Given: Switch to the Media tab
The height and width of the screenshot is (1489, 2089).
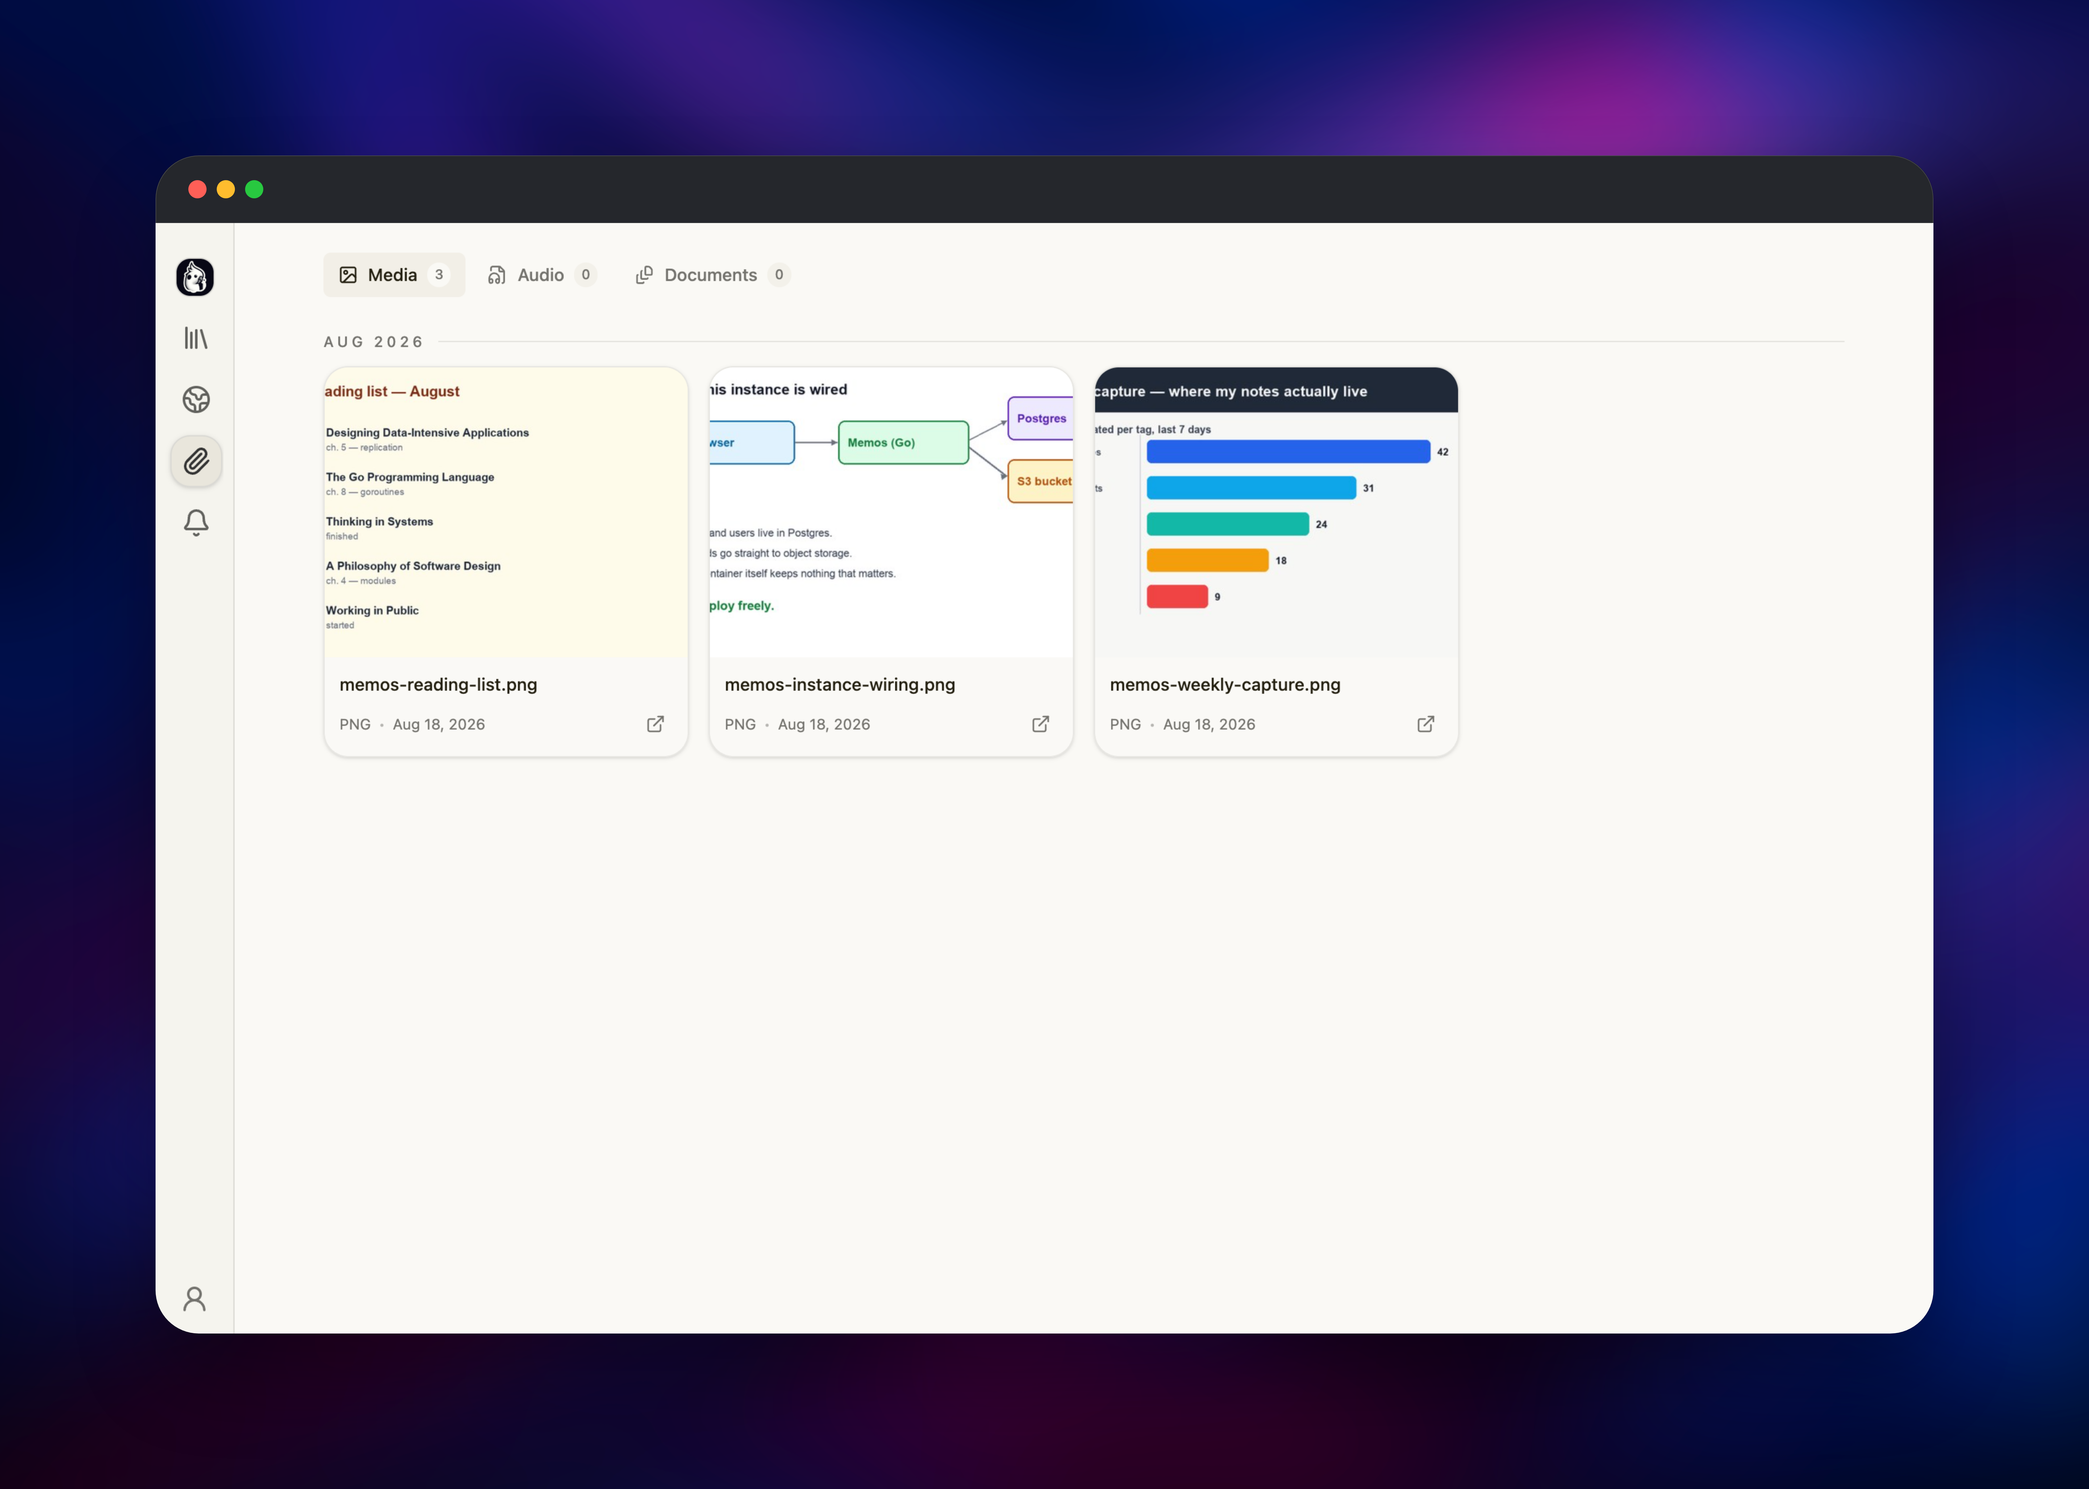Looking at the screenshot, I should point(394,275).
